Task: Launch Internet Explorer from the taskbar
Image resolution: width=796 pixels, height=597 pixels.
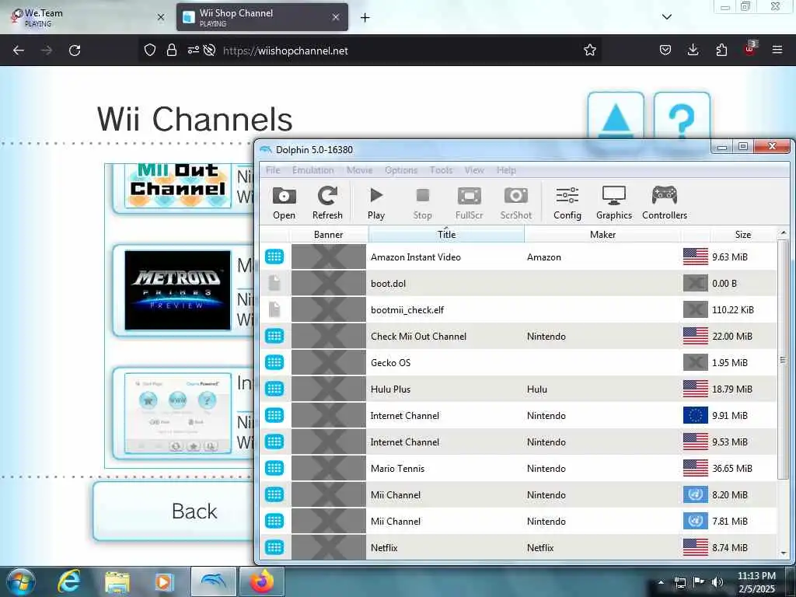Action: point(69,581)
